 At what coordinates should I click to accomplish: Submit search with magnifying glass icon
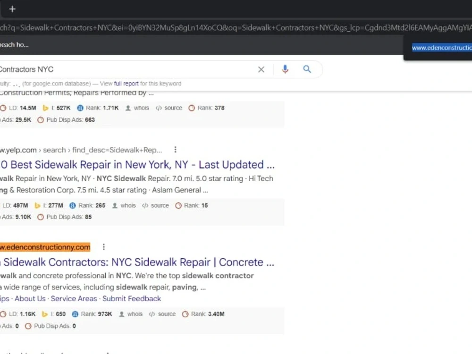[307, 69]
